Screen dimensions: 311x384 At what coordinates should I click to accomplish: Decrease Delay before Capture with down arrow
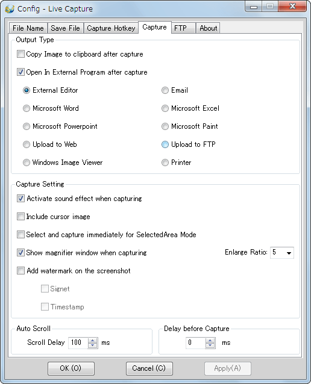[x=210, y=345]
